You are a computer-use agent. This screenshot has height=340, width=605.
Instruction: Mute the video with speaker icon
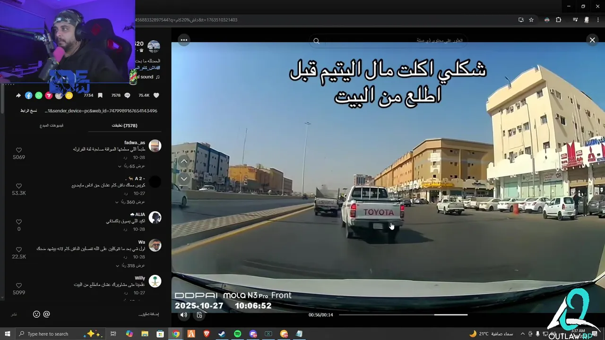pyautogui.click(x=184, y=315)
